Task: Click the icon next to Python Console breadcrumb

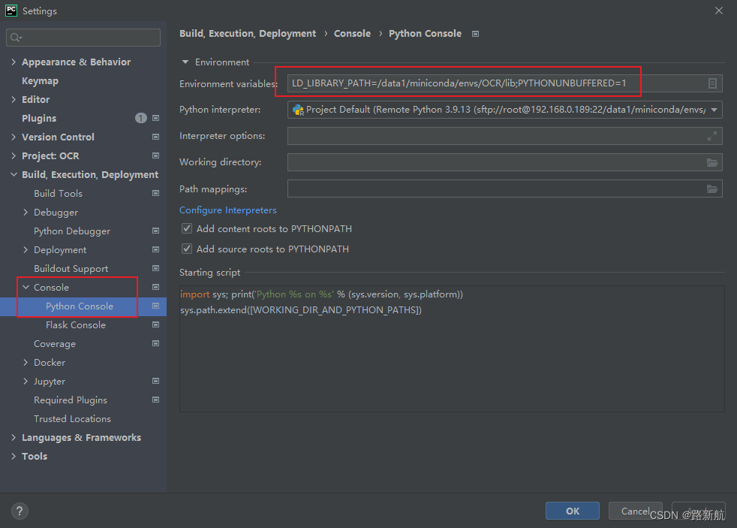Action: [475, 34]
